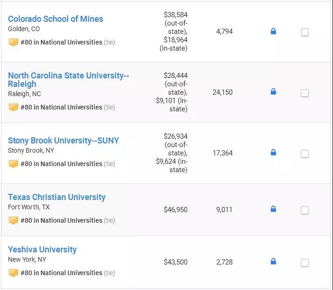Click the ranking badge icon under Colorado School of Mines
Image resolution: width=333 pixels, height=290 pixels.
(x=13, y=42)
